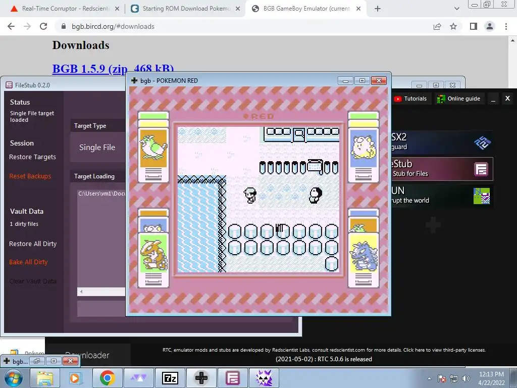Open the RTC launcher taskbar icon

point(264,378)
